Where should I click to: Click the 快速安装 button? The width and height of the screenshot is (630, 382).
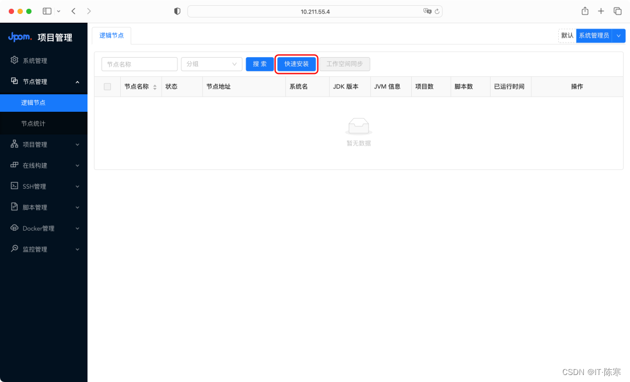[x=296, y=64]
